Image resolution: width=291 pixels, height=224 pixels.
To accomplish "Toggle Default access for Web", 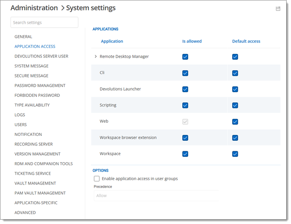I will (235, 121).
